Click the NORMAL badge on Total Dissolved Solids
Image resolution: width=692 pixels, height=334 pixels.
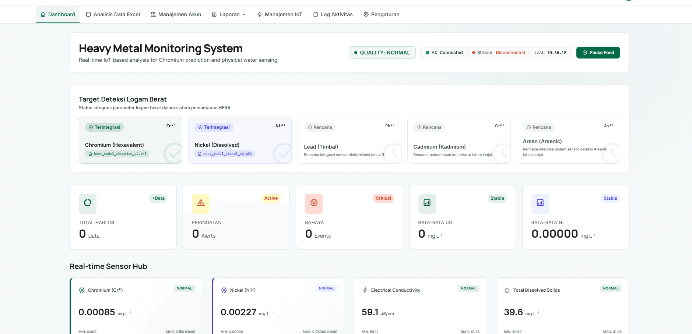(x=611, y=288)
